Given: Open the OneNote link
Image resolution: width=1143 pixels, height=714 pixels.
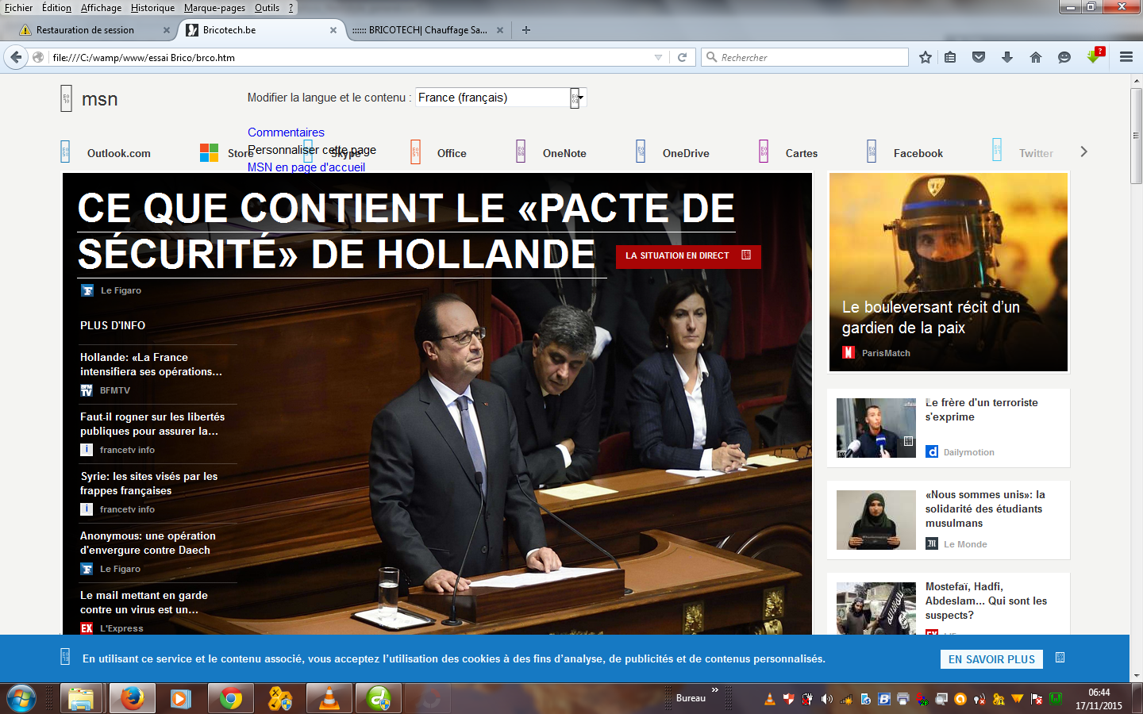Looking at the screenshot, I should pyautogui.click(x=564, y=153).
